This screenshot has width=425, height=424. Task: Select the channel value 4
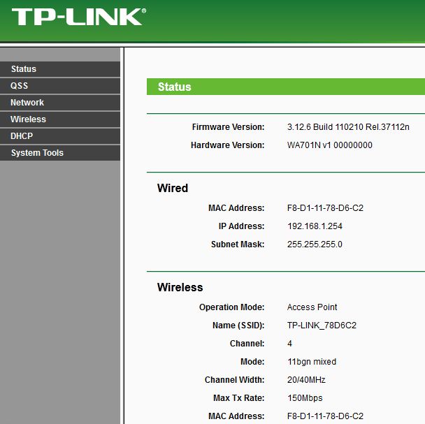click(x=290, y=344)
